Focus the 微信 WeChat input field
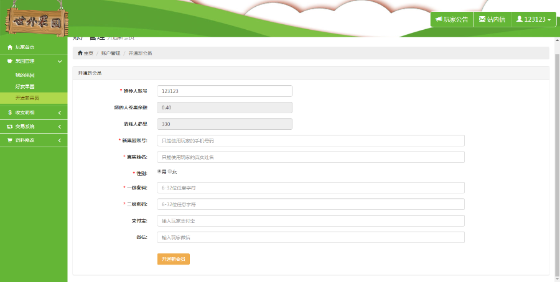The height and width of the screenshot is (282, 560). (x=310, y=237)
